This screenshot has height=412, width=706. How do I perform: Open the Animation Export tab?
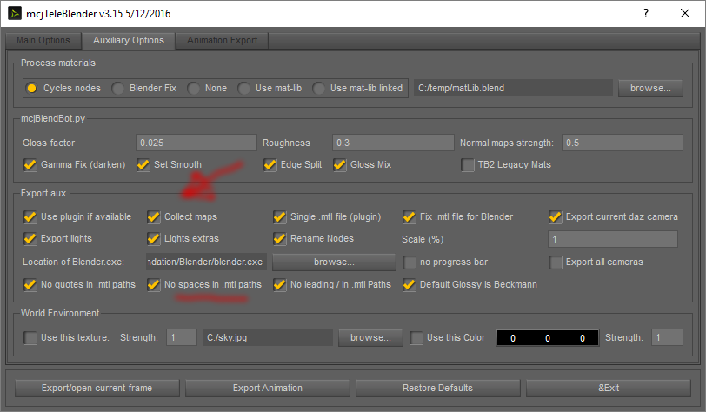(x=222, y=41)
